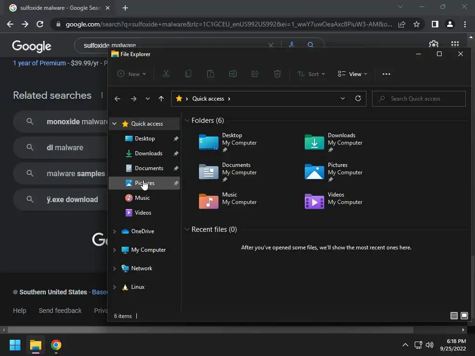The height and width of the screenshot is (356, 475).
Task: Expand OneDrive tree node
Action: click(115, 231)
